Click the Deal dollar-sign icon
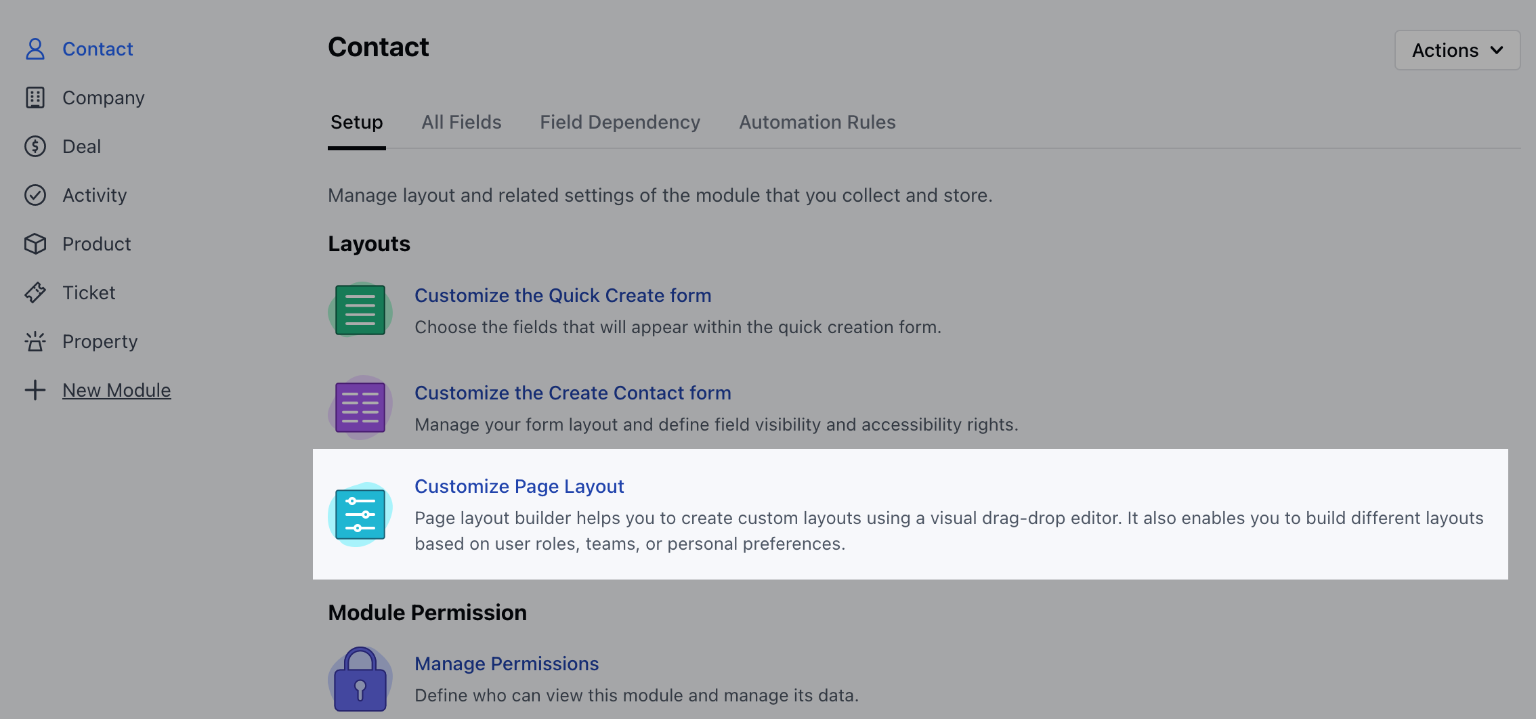The width and height of the screenshot is (1536, 719). (x=35, y=146)
